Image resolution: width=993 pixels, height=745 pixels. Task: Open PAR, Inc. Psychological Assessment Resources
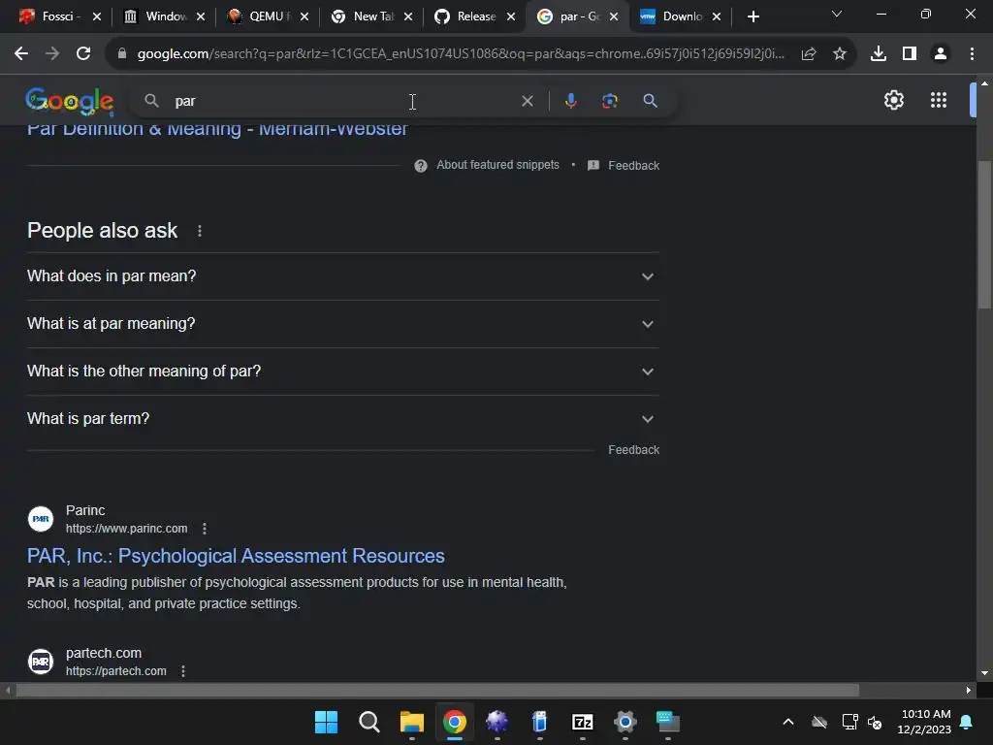click(236, 556)
